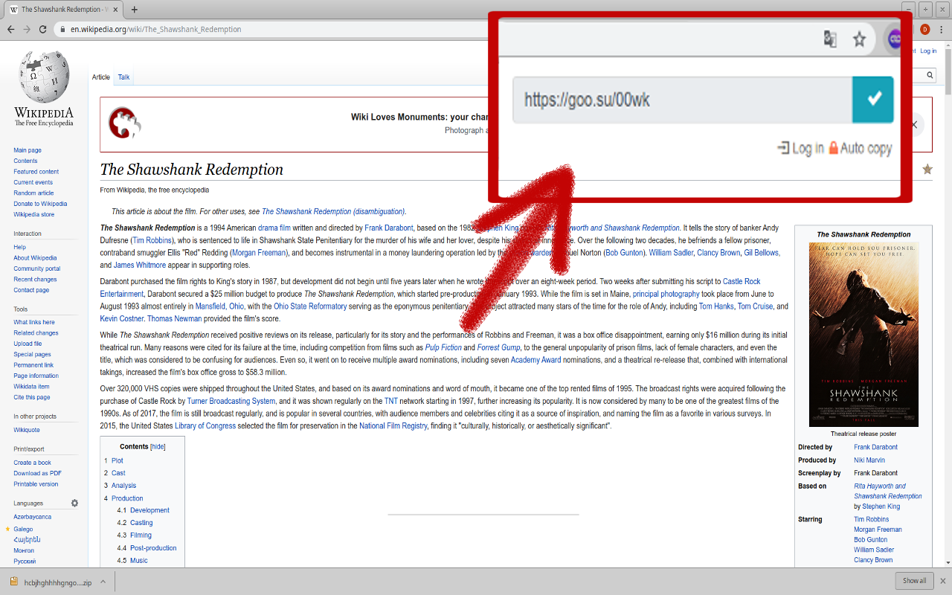Close the downloads bar
Screen dimensions: 952x595
[x=943, y=581]
